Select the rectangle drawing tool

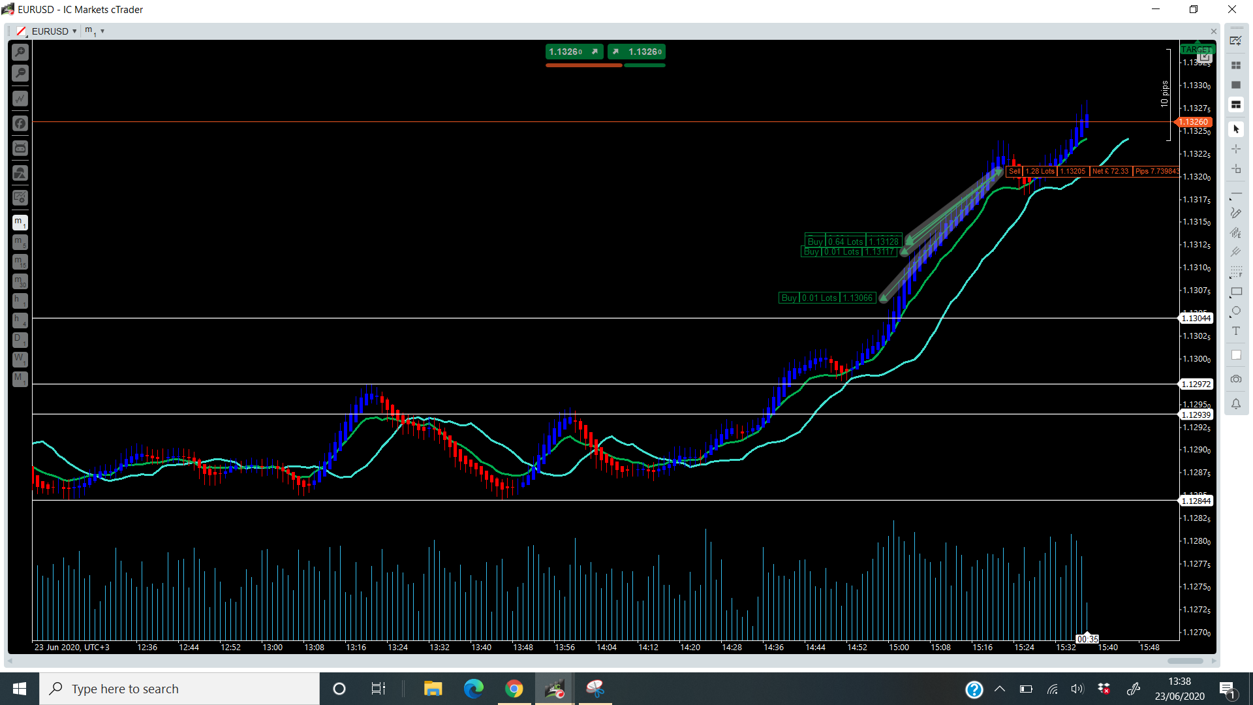click(x=1236, y=292)
